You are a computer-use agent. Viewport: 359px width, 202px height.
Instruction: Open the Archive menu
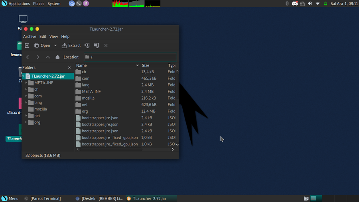coord(30,37)
